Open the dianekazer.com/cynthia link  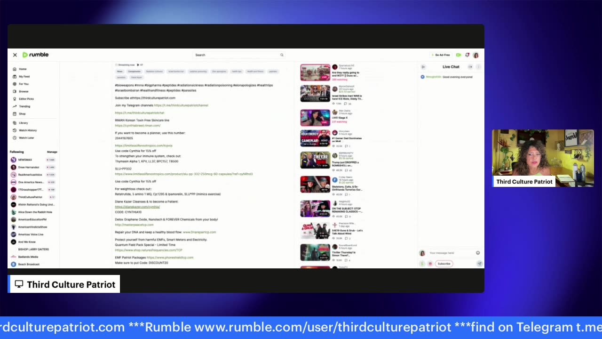137,207
